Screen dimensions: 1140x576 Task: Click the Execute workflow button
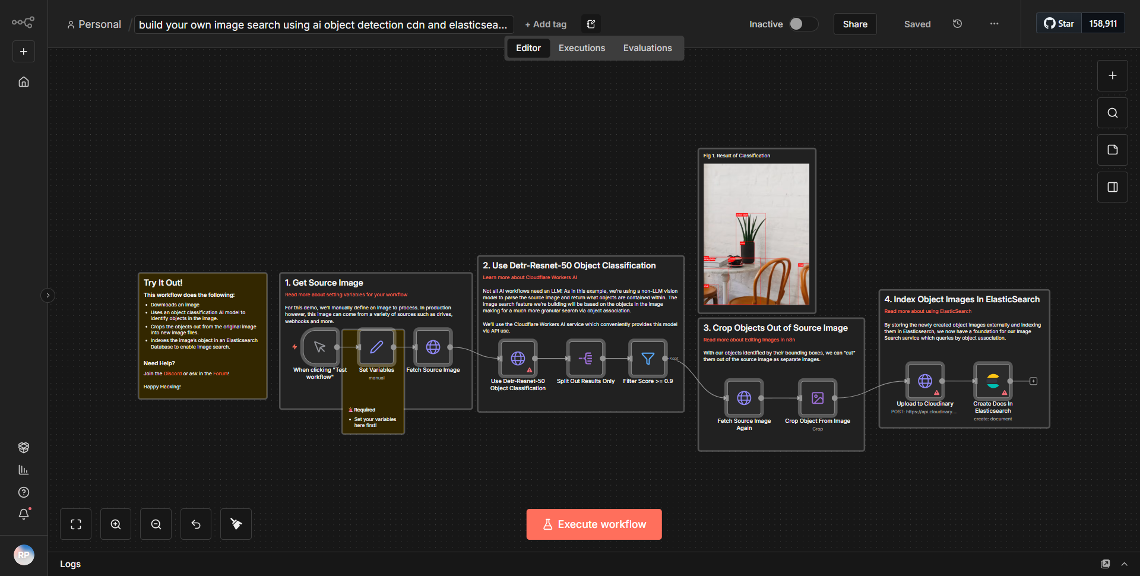pyautogui.click(x=593, y=524)
